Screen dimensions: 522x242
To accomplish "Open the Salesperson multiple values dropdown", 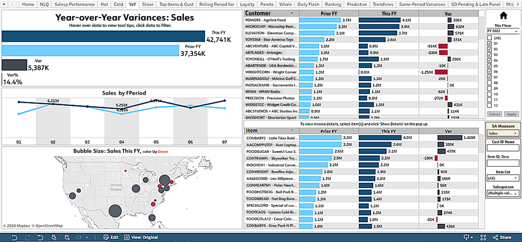I will pos(503,193).
